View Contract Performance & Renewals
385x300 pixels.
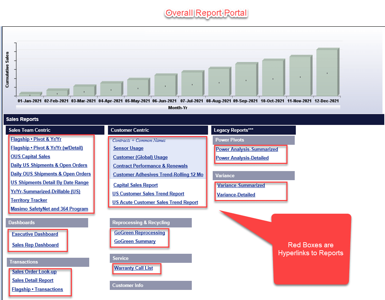click(x=150, y=166)
